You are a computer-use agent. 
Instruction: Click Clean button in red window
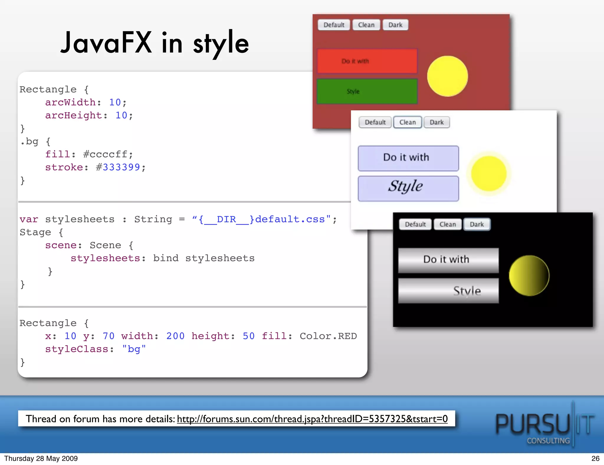pos(366,25)
